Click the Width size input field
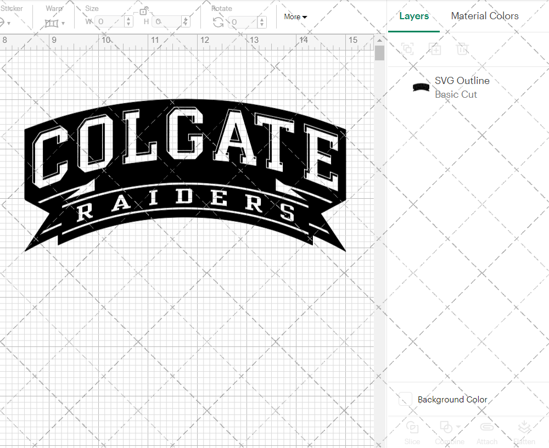 (x=110, y=22)
